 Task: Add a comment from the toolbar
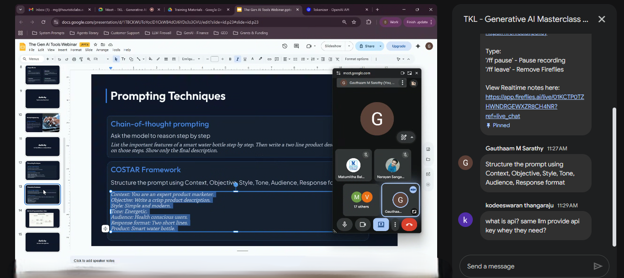277,59
